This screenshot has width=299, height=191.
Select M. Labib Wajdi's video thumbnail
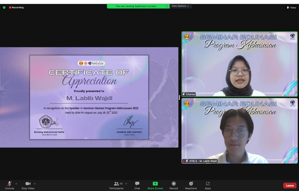click(x=239, y=131)
